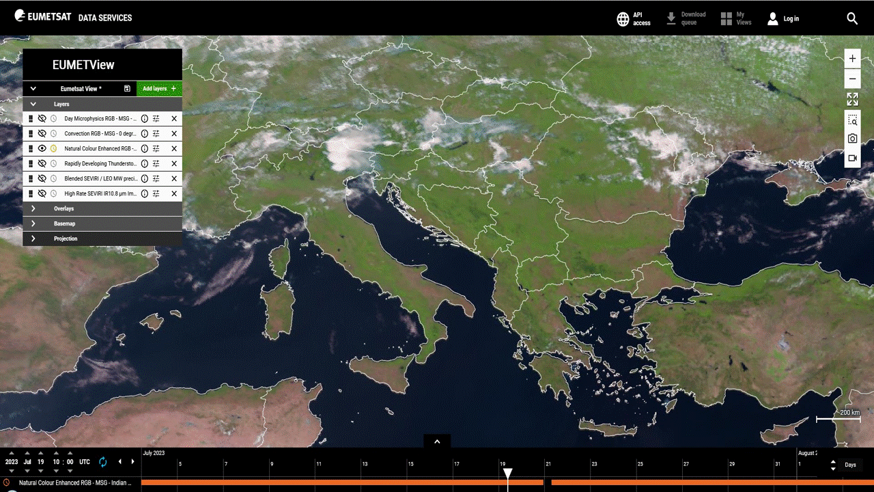874x492 pixels.
Task: Hide the Natural Colour Enhanced RGB layer
Action: 42,148
